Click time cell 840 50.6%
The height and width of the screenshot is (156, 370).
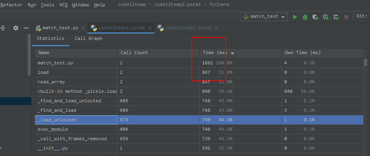click(240, 91)
